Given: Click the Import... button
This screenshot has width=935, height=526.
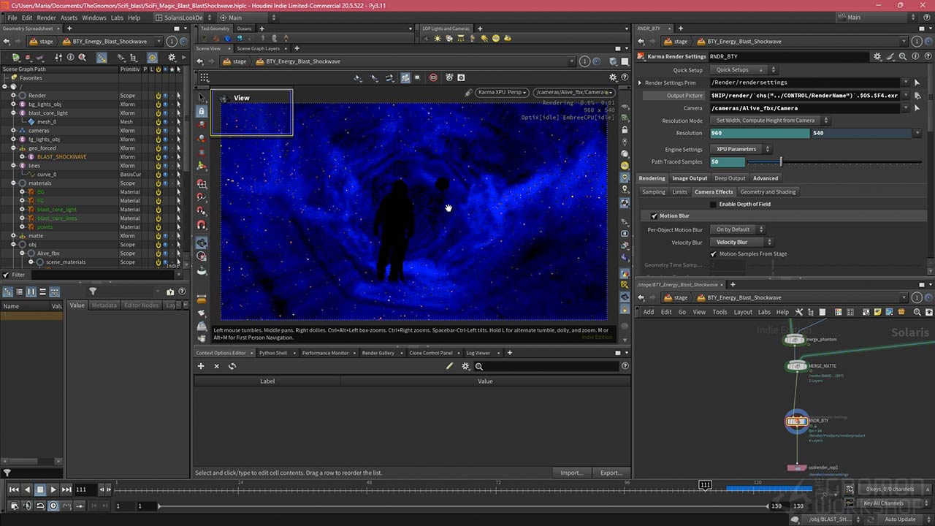Looking at the screenshot, I should [571, 473].
